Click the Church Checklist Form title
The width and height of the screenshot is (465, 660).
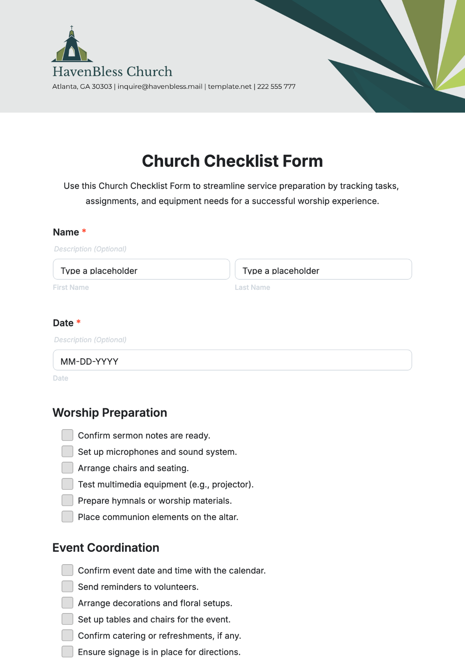click(x=232, y=161)
